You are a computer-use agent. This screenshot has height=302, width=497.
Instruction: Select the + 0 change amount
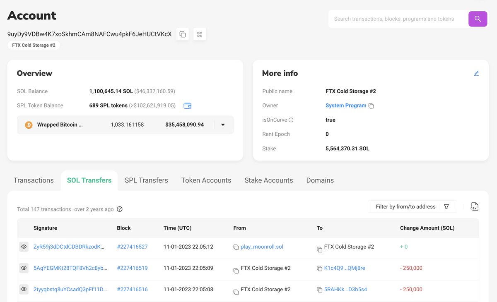point(404,247)
